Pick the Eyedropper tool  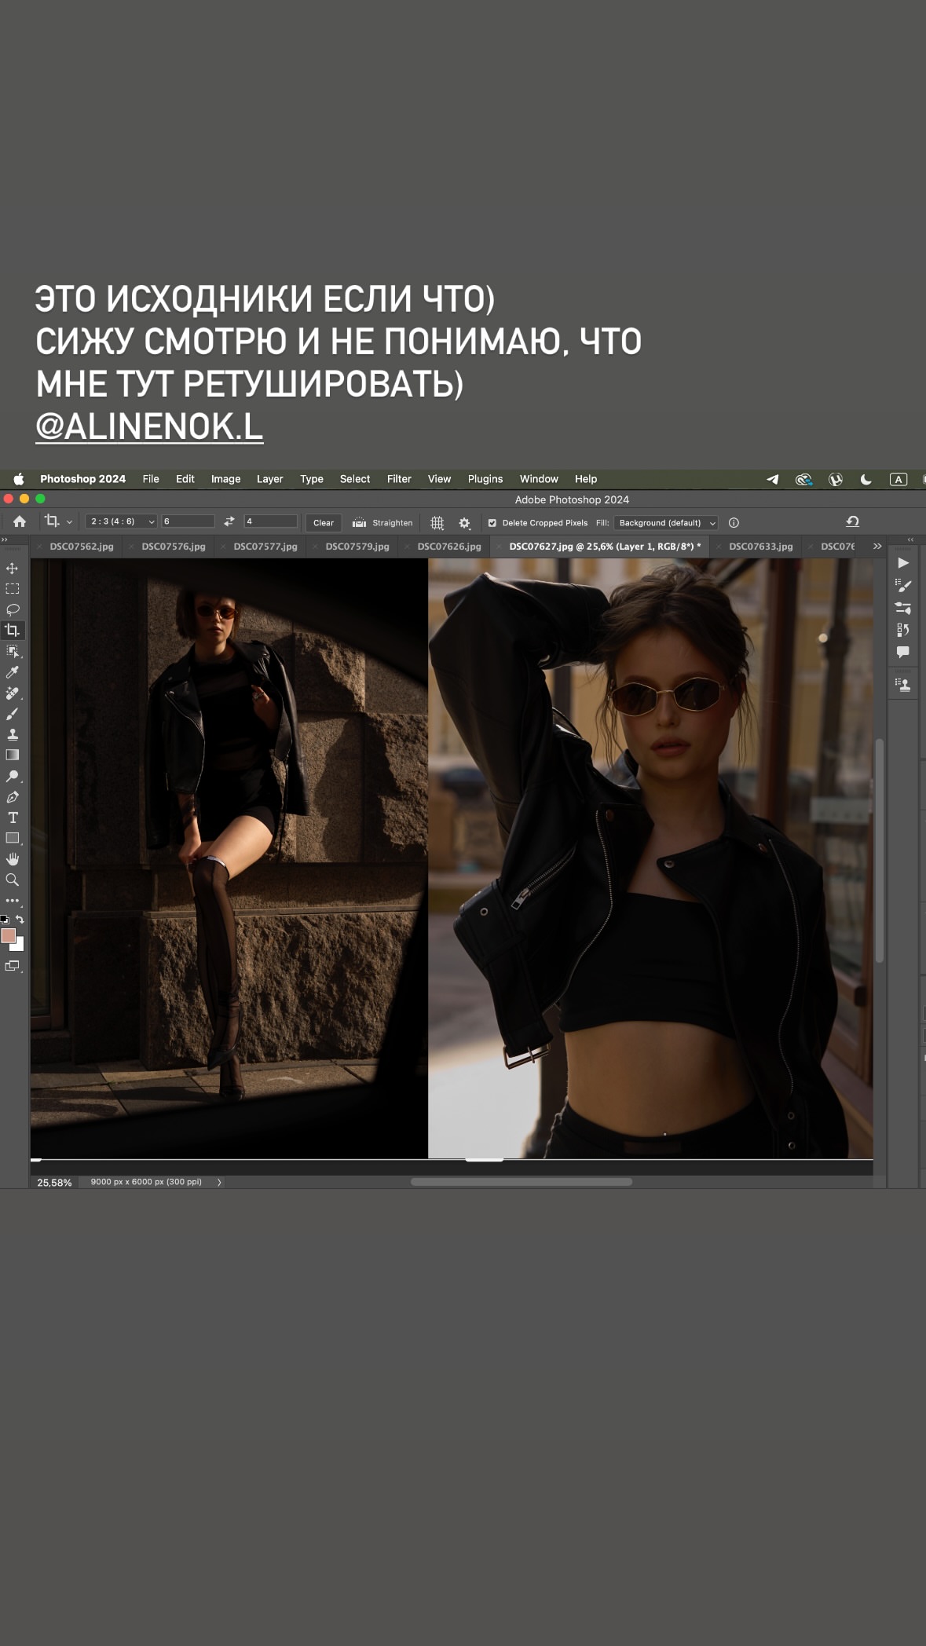pos(13,672)
